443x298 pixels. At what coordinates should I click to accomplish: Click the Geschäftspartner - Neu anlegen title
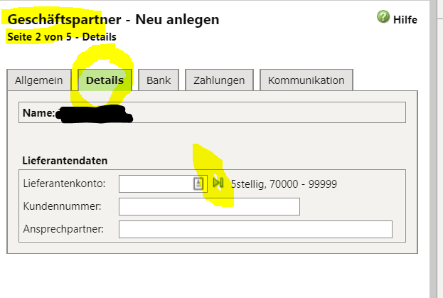click(x=113, y=19)
